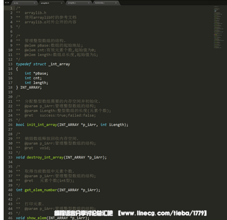
Task: Click the @elem cnt comment line
Action: point(60,50)
